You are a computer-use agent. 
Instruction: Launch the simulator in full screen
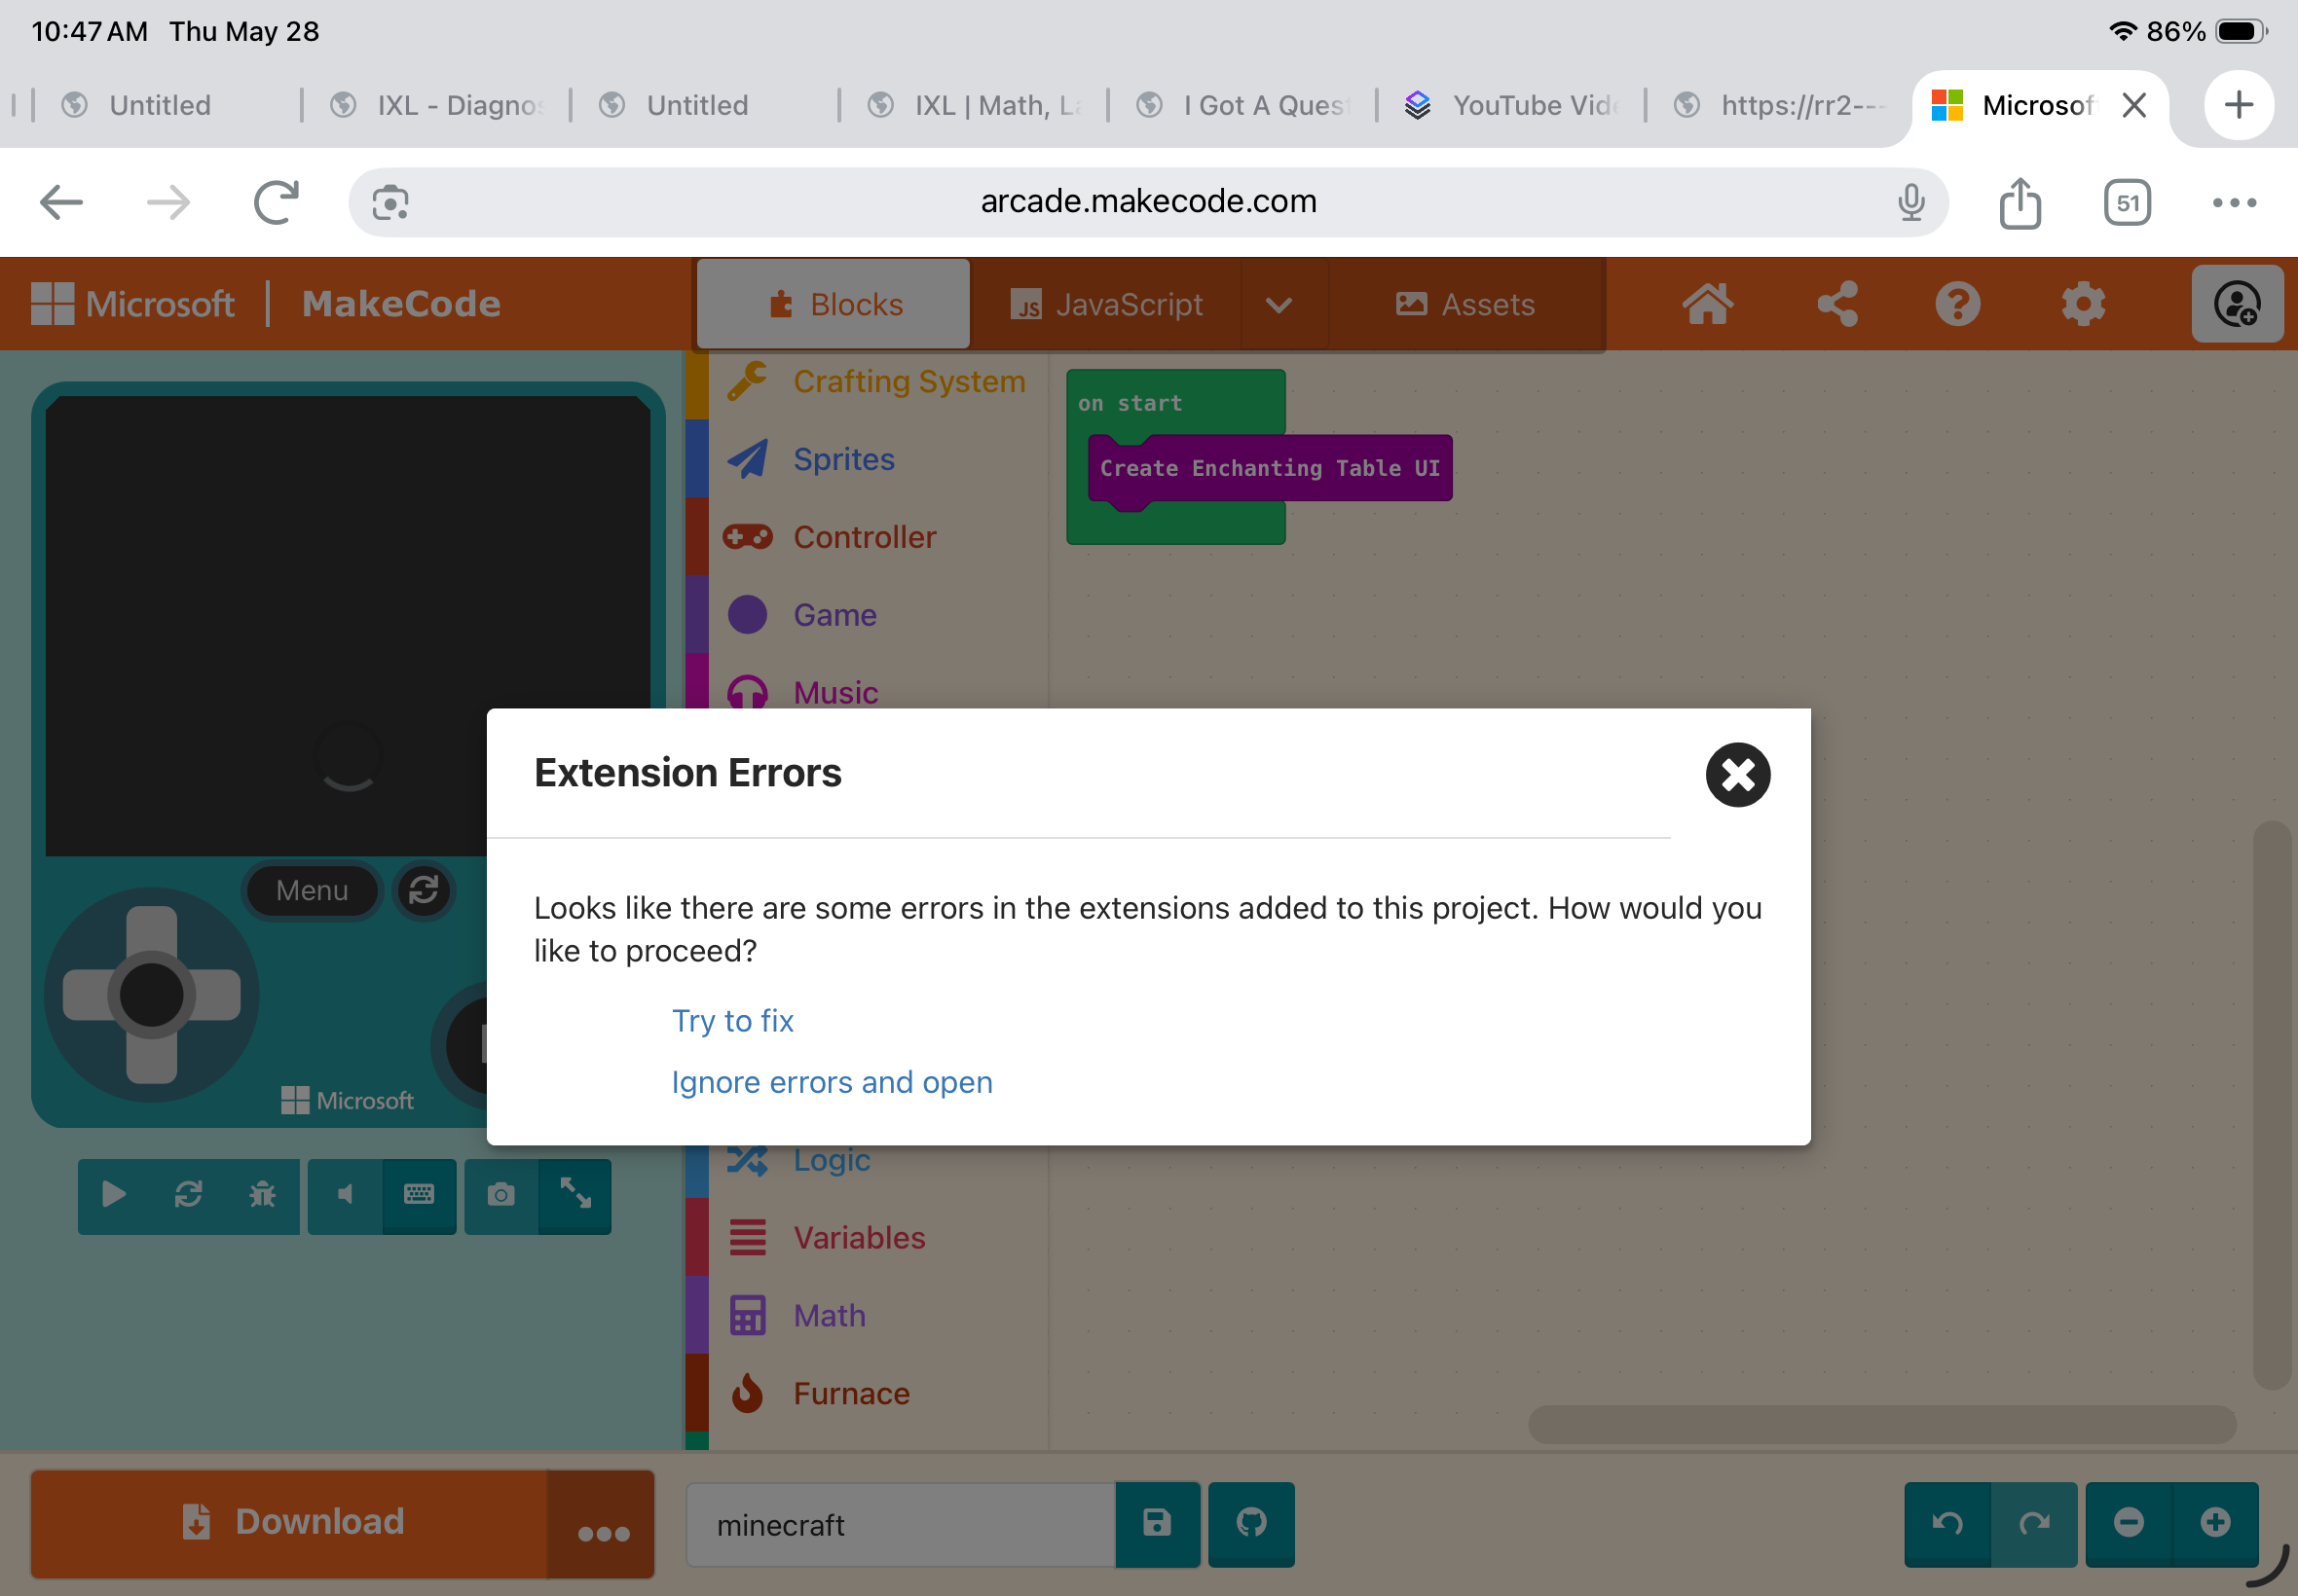coord(575,1194)
